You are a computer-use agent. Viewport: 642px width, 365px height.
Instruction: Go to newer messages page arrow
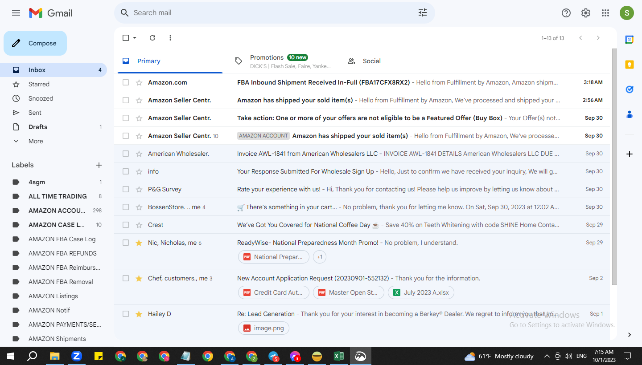tap(580, 38)
